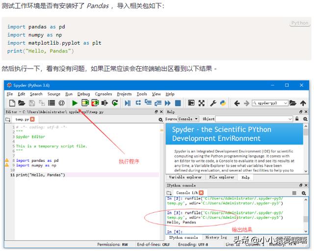Open the Source menu
314x251 pixels.
(x=54, y=94)
